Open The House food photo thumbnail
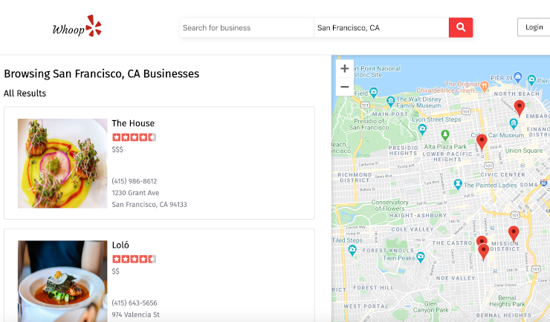Viewport: 550px width, 322px height. (x=62, y=163)
